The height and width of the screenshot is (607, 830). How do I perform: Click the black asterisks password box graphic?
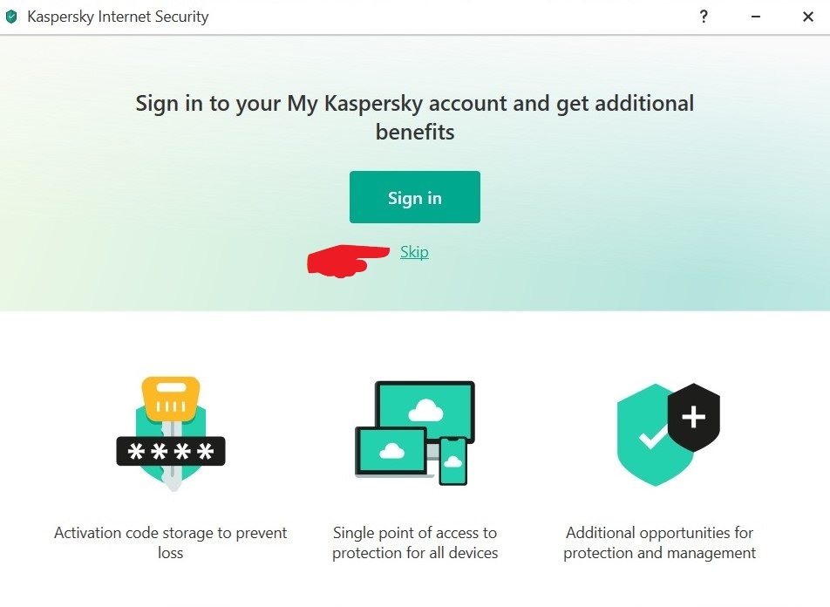(171, 451)
